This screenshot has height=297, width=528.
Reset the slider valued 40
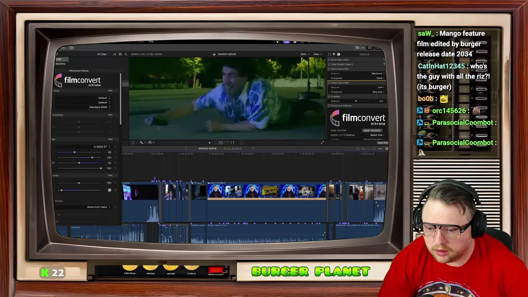[x=115, y=152]
